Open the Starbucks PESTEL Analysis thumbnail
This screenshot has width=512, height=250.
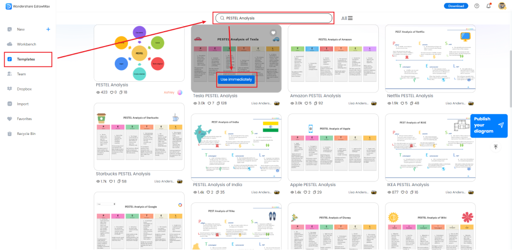(139, 137)
